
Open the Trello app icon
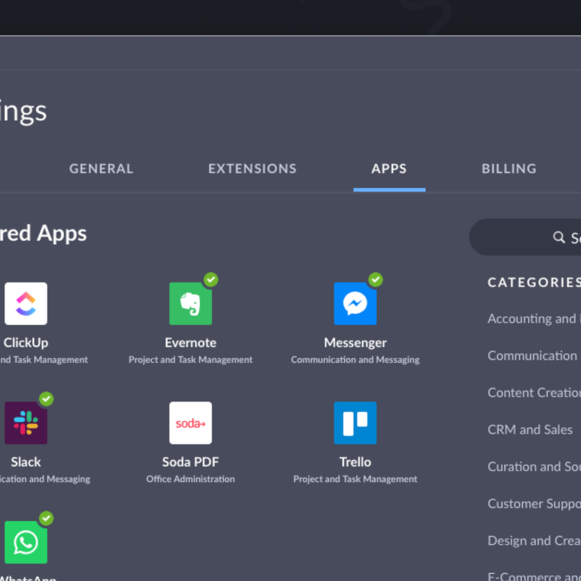[355, 423]
